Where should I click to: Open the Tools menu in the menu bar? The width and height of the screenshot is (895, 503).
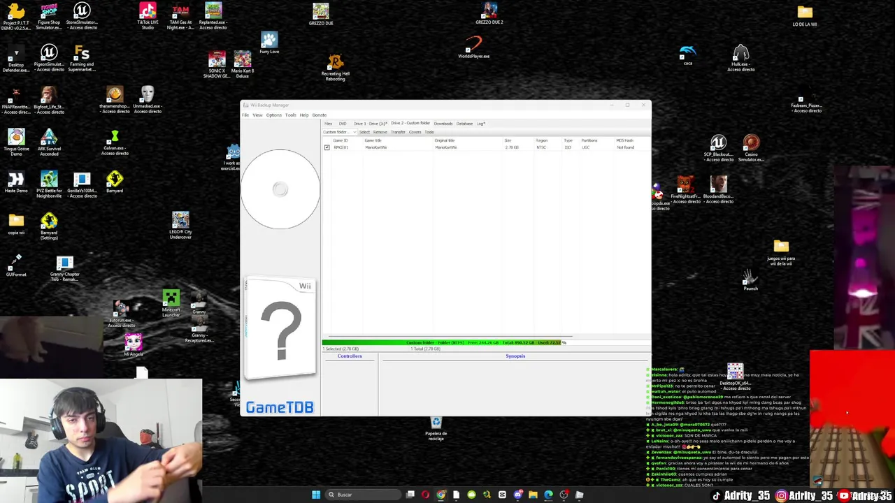click(x=291, y=115)
